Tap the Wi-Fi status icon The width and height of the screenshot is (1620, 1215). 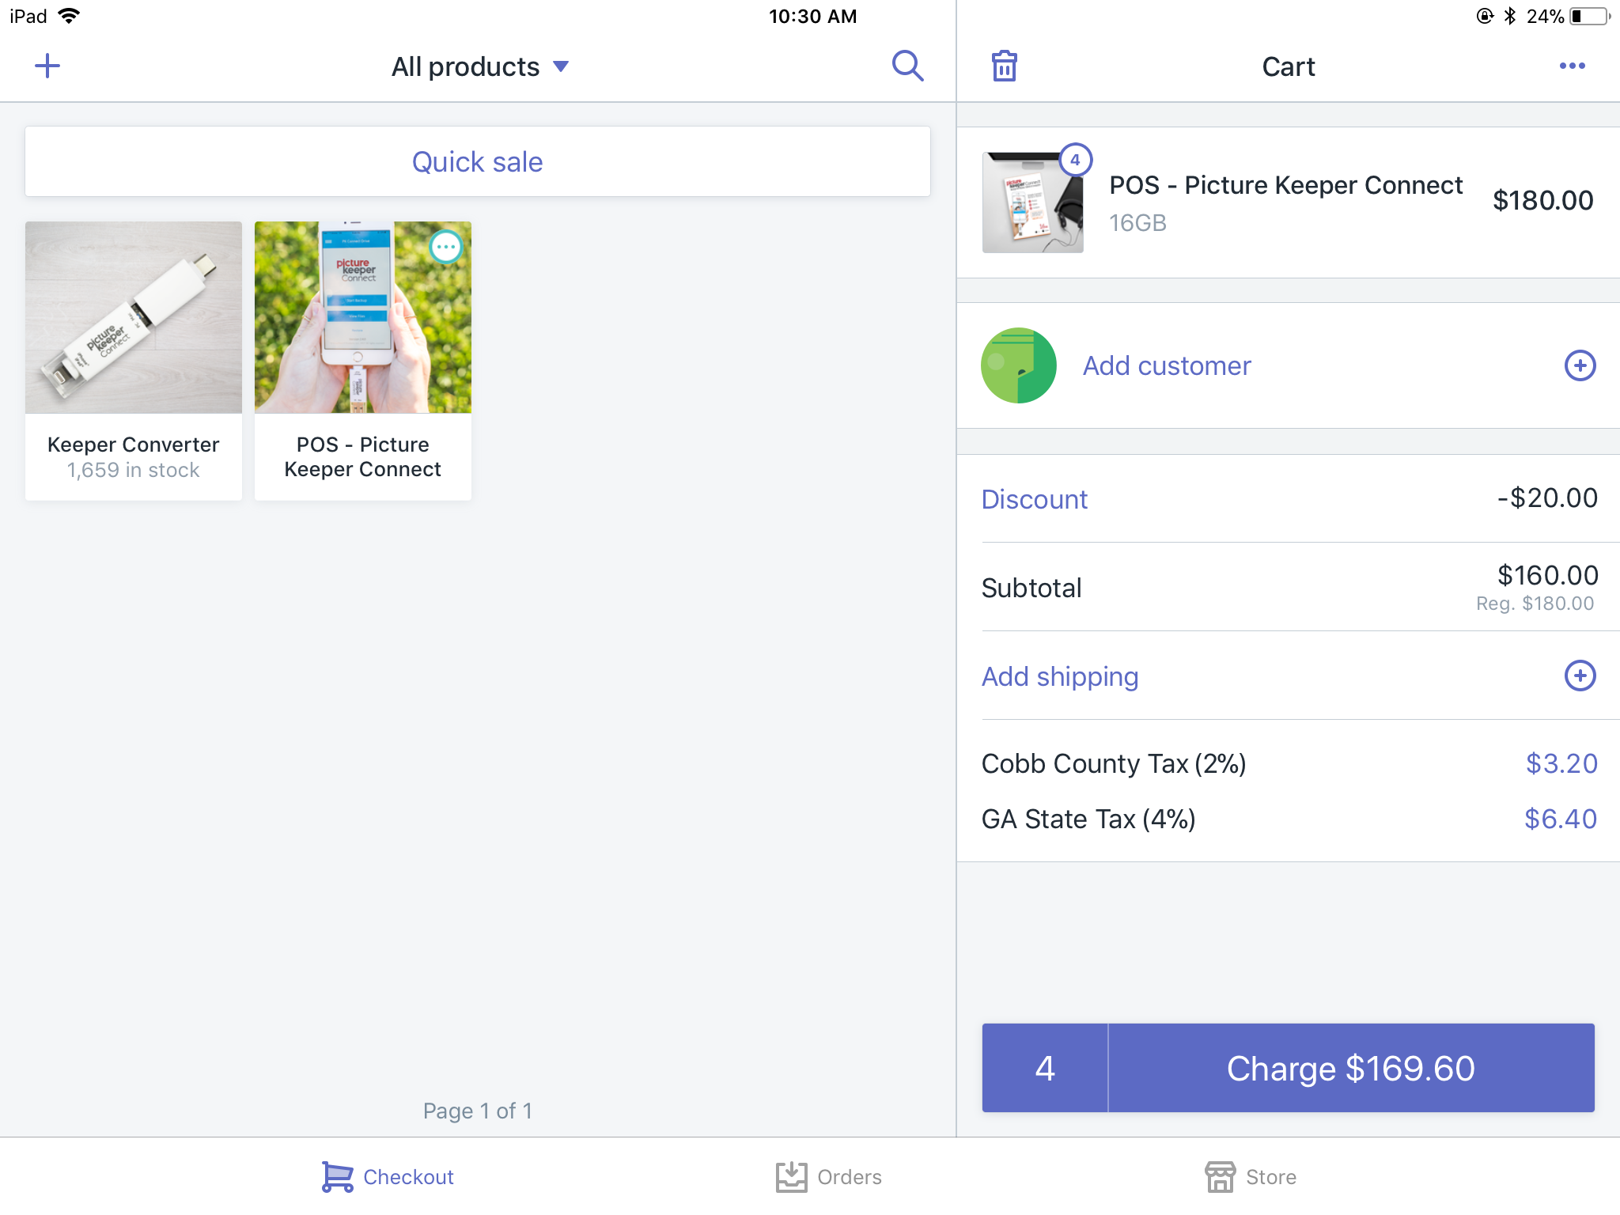click(x=70, y=16)
